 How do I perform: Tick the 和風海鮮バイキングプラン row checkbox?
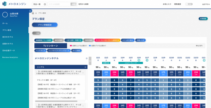pos(83,73)
